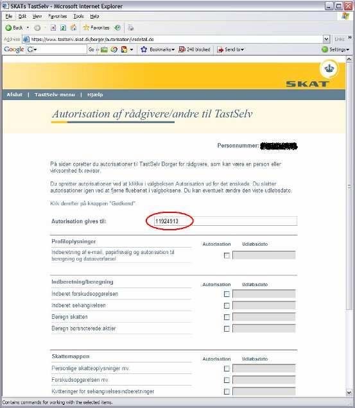The width and height of the screenshot is (355, 408).
Task: Go to Home page icon
Action: click(74, 28)
